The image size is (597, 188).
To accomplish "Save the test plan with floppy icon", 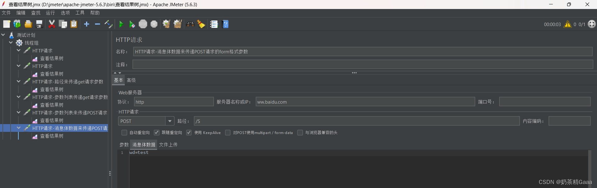I will (39, 24).
